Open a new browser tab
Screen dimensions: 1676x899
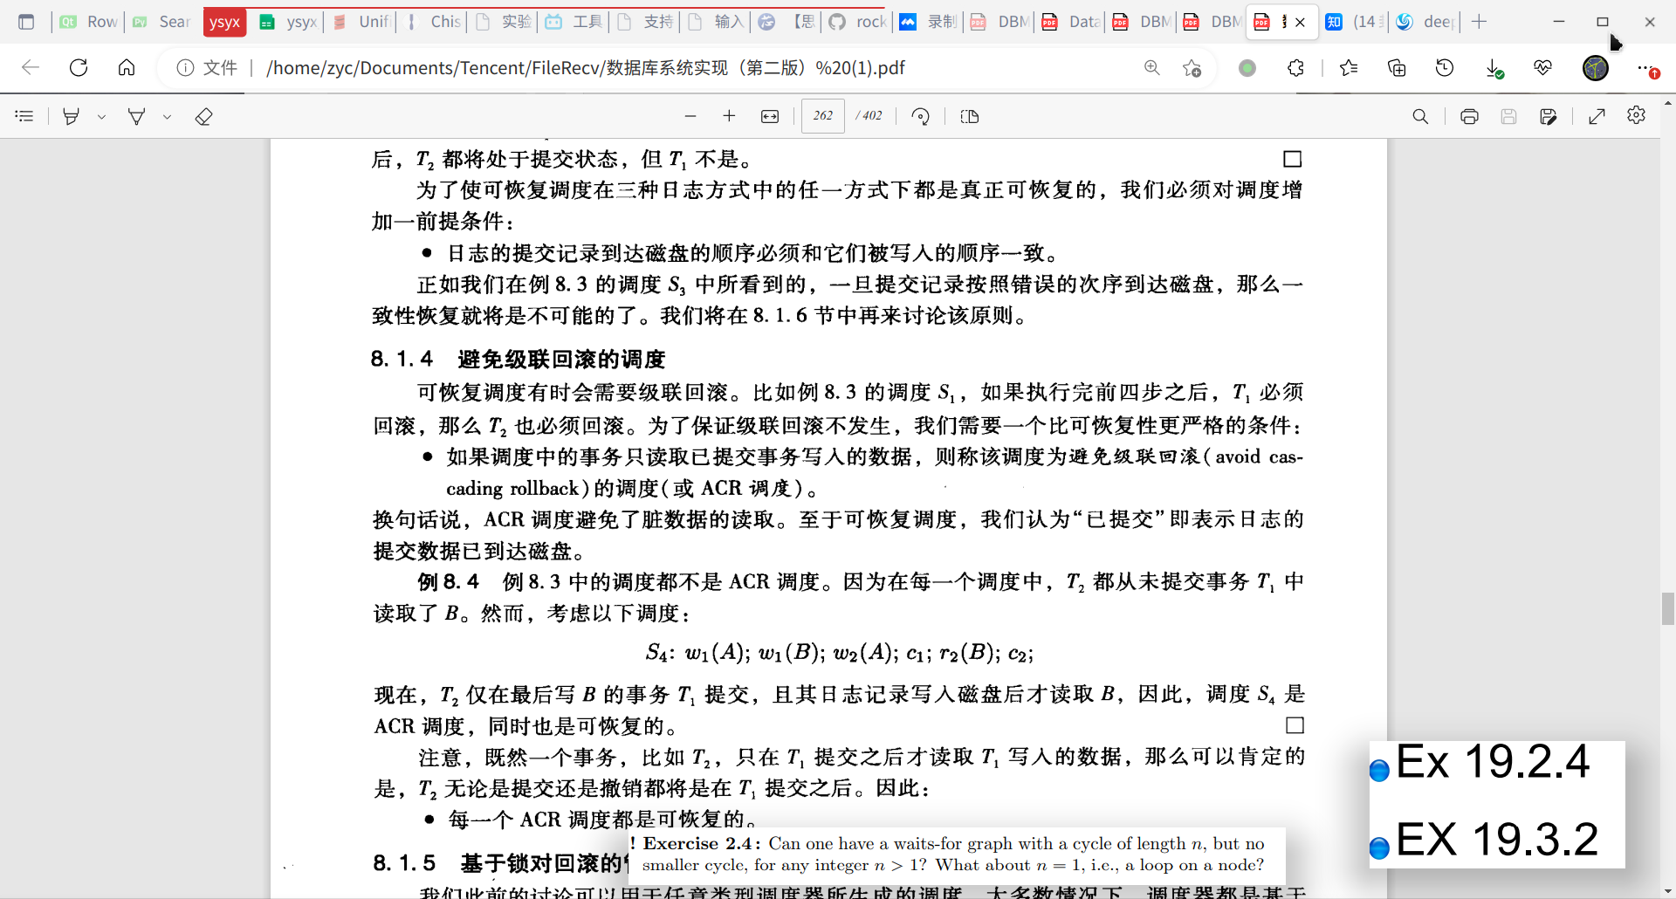pyautogui.click(x=1479, y=22)
